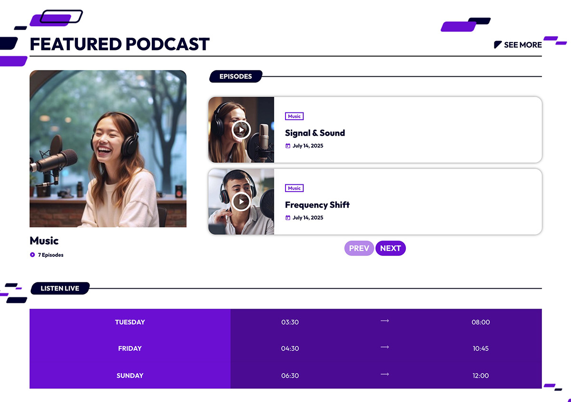Click calendar icon on Signal & Sound
Viewport: 571px width, 402px height.
pos(287,146)
